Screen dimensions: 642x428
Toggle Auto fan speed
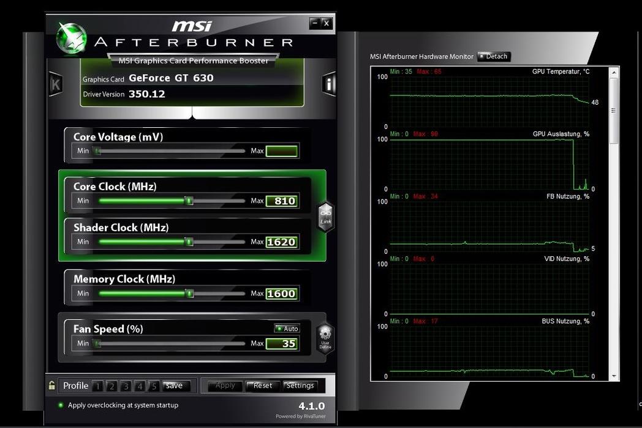[287, 328]
